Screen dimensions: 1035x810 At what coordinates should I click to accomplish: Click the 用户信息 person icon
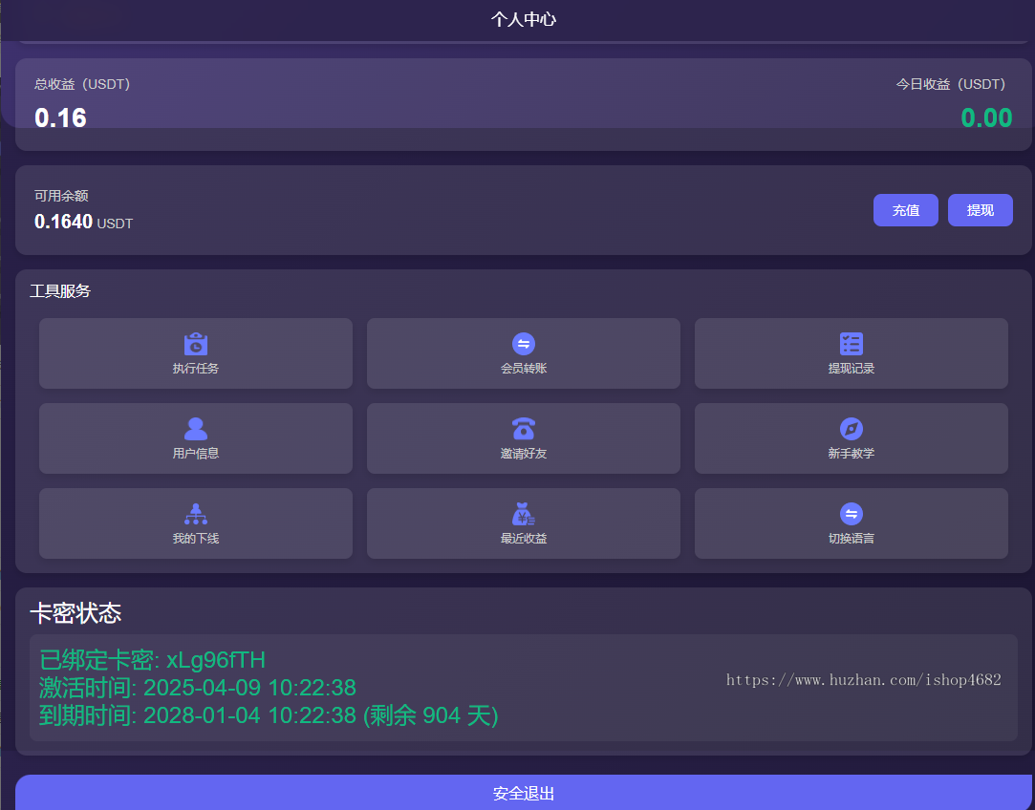click(195, 429)
